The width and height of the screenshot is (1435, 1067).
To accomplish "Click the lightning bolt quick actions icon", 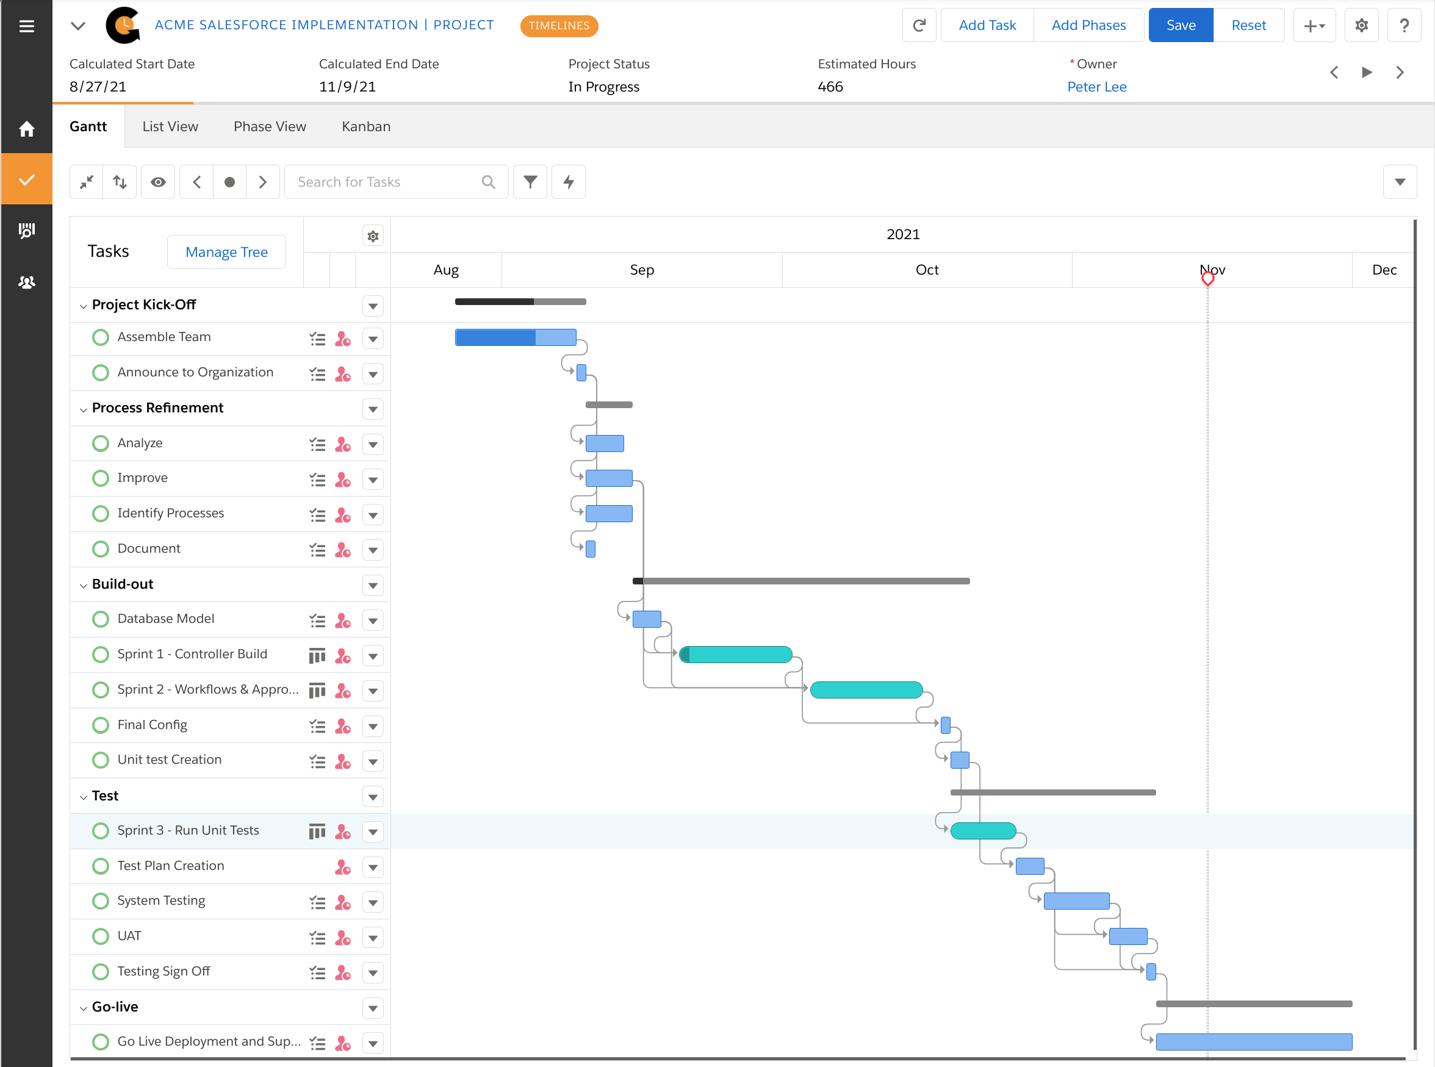I will pyautogui.click(x=567, y=181).
